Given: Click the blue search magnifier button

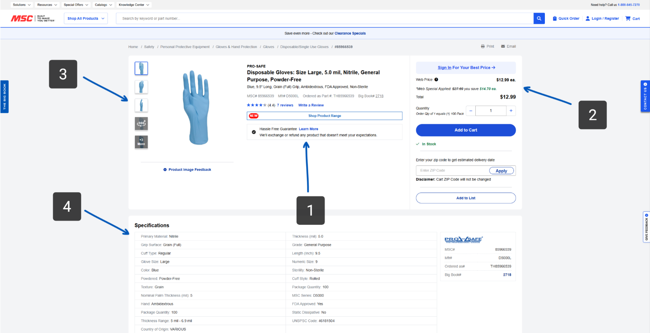Looking at the screenshot, I should click(539, 18).
